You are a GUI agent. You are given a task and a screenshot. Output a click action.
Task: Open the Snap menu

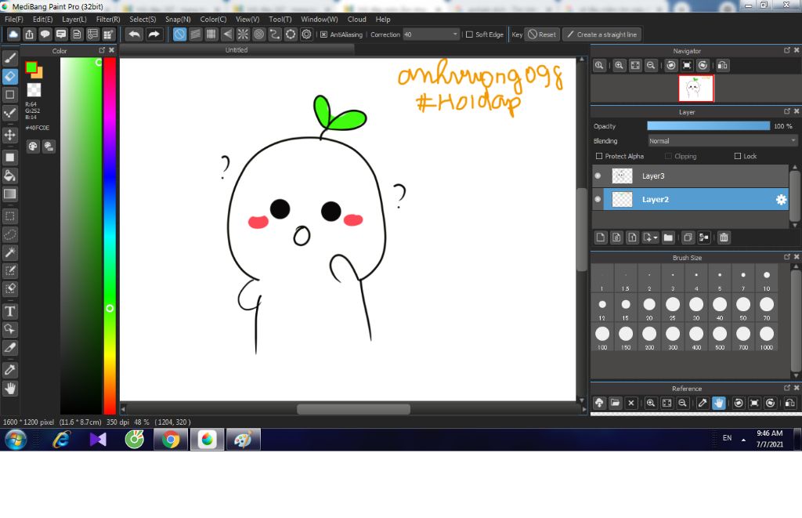click(178, 20)
